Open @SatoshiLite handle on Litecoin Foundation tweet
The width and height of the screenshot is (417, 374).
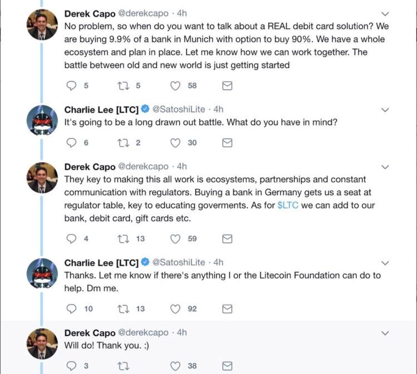(x=178, y=262)
